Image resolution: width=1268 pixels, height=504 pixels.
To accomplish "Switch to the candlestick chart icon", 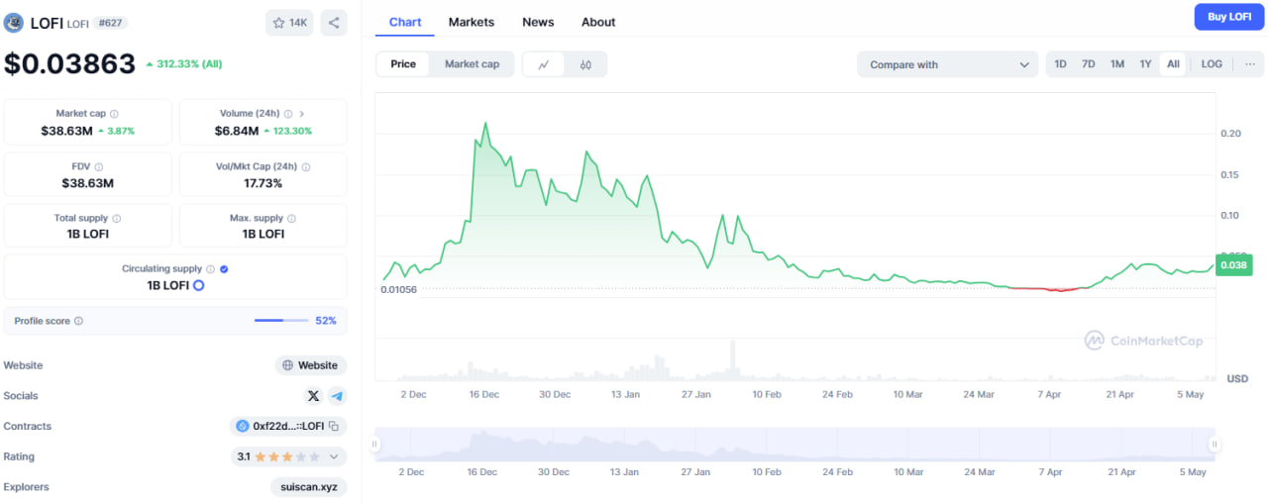I will (x=585, y=64).
